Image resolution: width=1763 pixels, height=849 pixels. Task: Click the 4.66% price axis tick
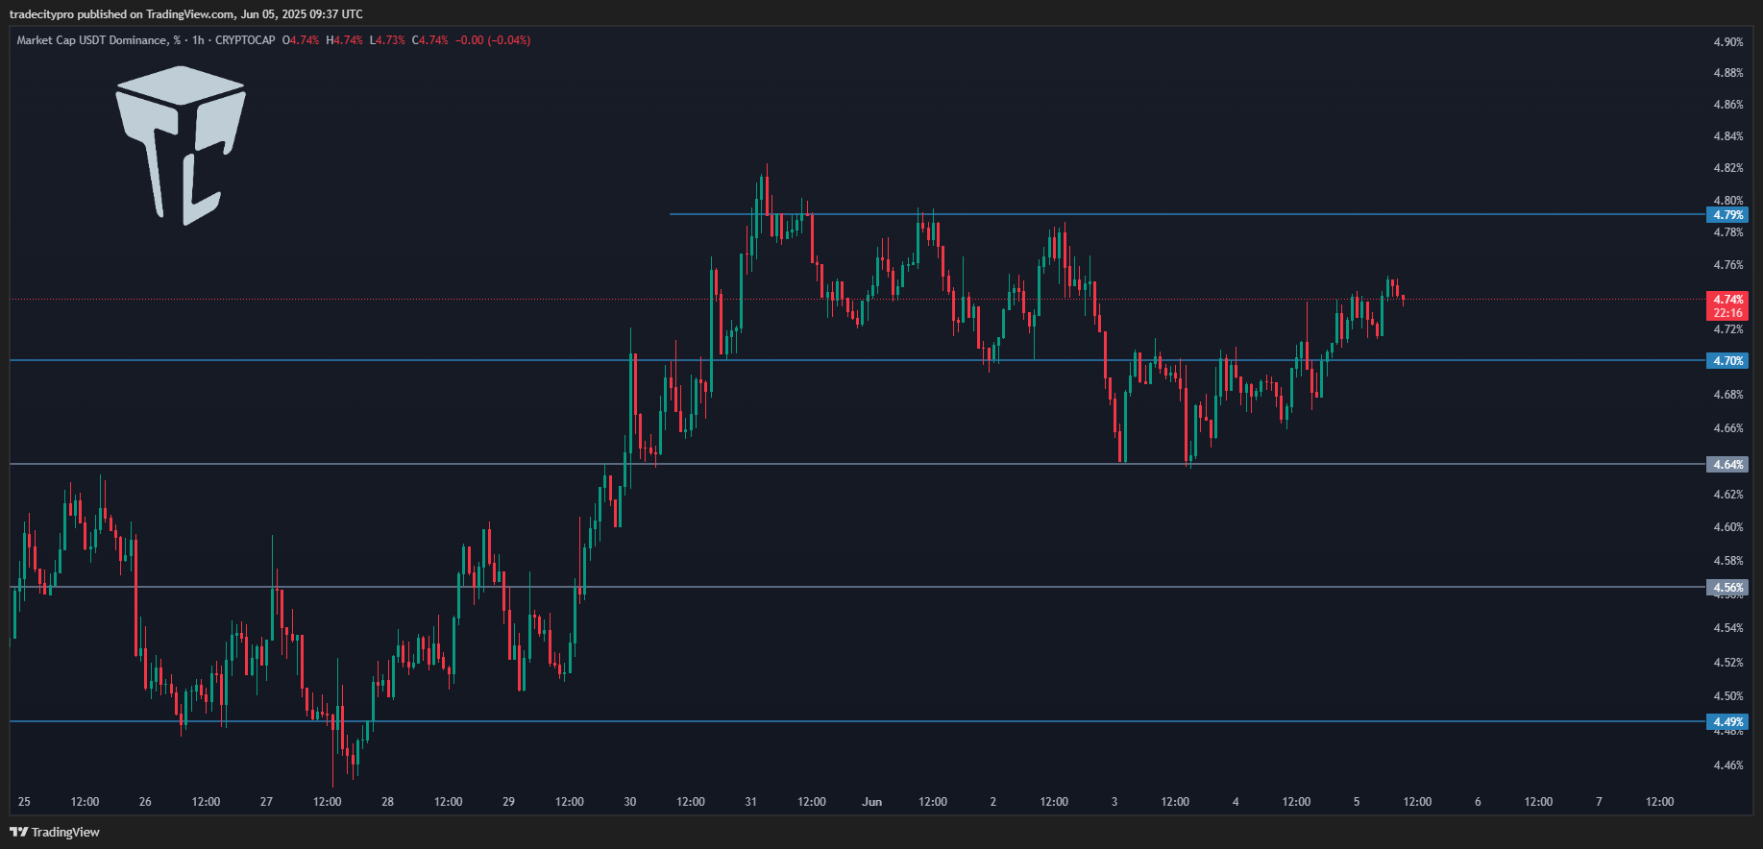pos(1727,428)
